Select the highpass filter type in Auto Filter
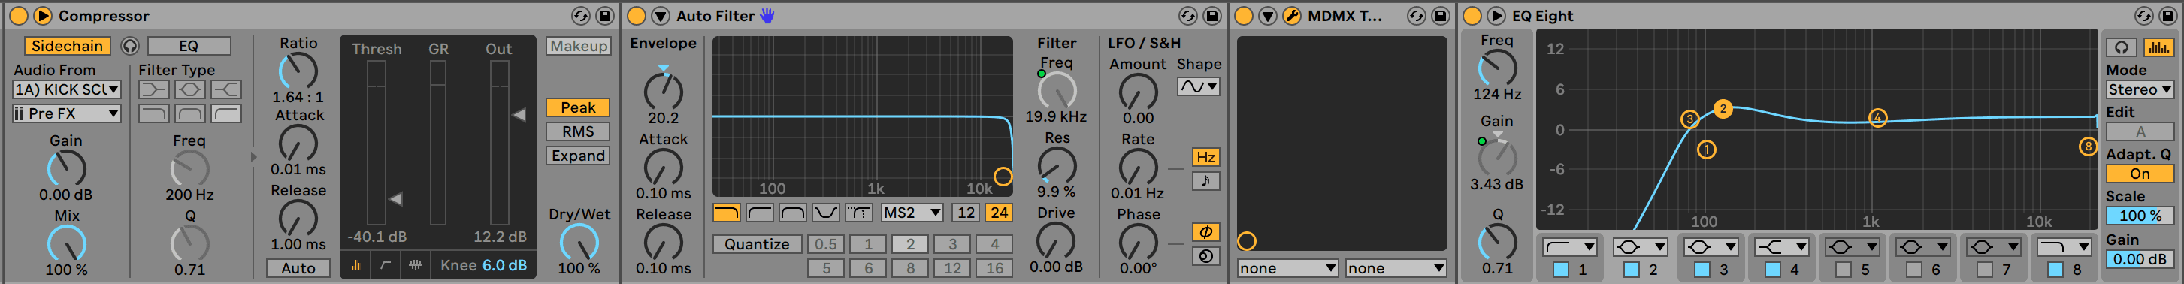2184x284 pixels. click(x=760, y=212)
